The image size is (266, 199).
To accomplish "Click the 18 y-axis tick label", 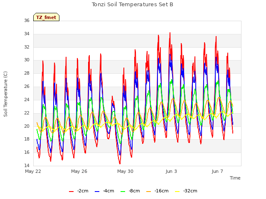I will coord(27,139).
